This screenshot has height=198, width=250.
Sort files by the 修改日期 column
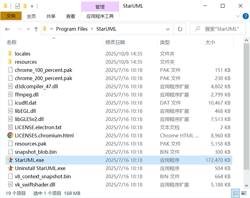115,42
